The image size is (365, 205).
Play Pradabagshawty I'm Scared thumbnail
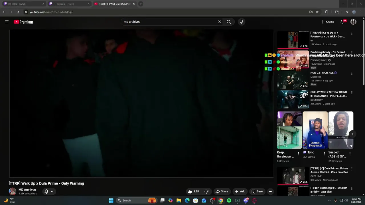pos(293,59)
